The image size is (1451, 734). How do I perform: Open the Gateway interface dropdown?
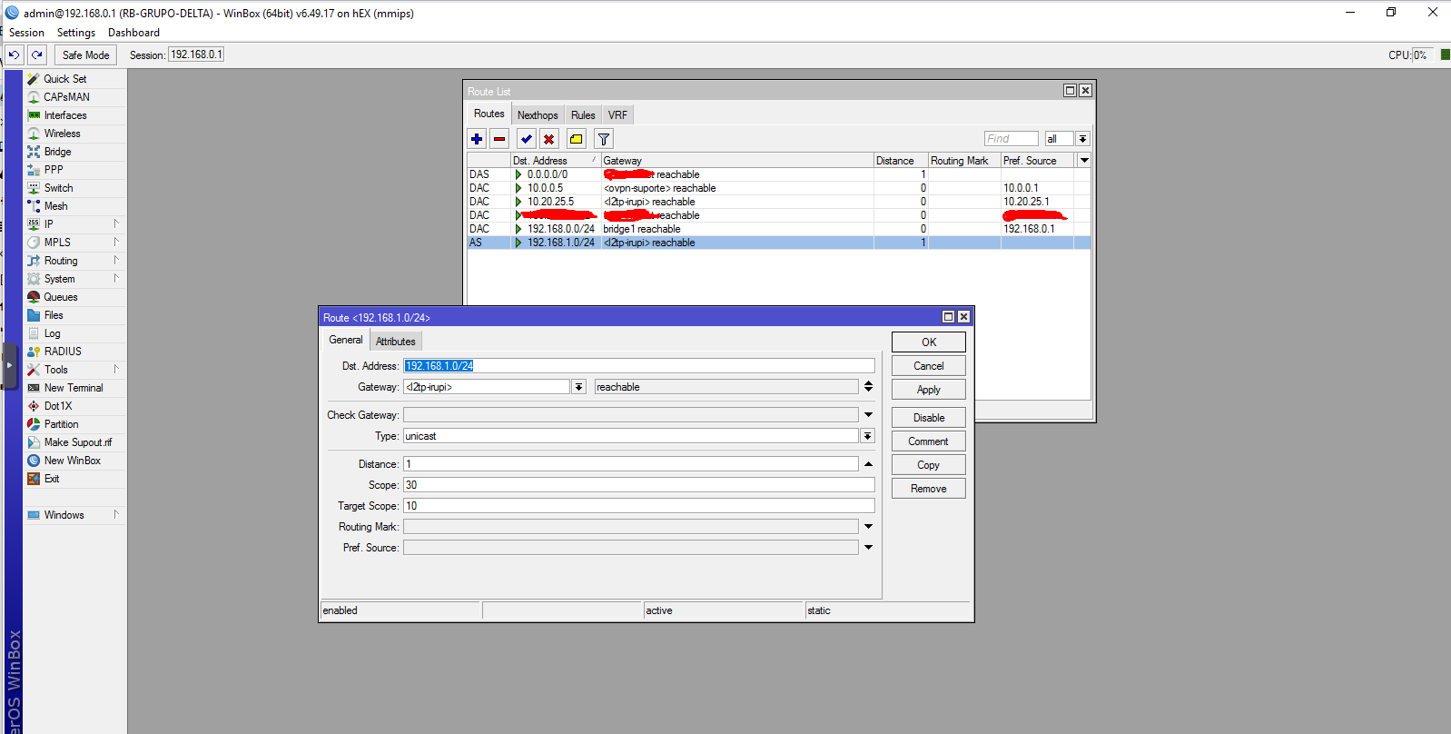(578, 387)
